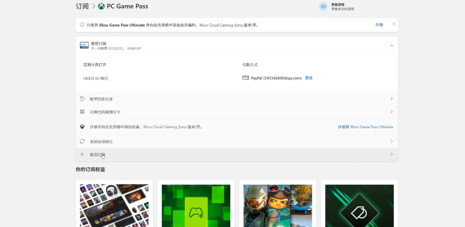
Task: Click the breadcrumb separator arrow after 订阅
Action: [x=94, y=6]
